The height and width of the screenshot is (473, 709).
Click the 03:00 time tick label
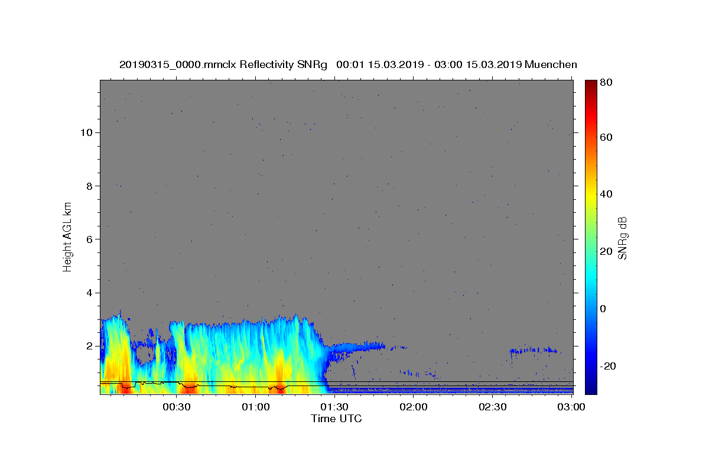point(572,407)
